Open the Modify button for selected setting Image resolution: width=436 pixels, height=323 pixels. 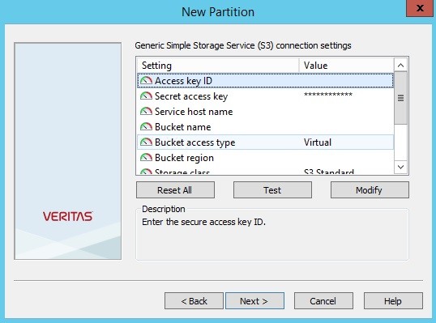(370, 190)
